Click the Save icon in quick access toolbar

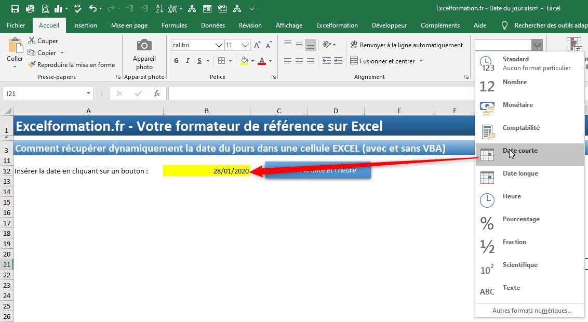click(x=15, y=8)
